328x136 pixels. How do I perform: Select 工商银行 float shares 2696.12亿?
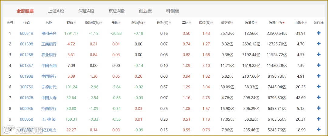pos(251,44)
